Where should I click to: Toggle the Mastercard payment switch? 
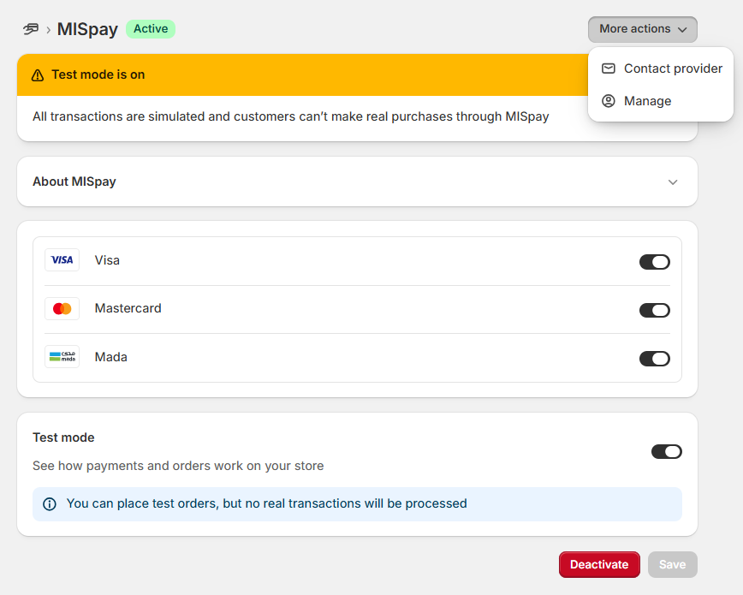point(654,310)
